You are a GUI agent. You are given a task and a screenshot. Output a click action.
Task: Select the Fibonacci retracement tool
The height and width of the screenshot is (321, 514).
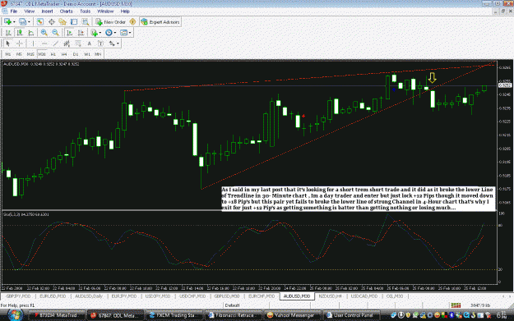(78, 44)
